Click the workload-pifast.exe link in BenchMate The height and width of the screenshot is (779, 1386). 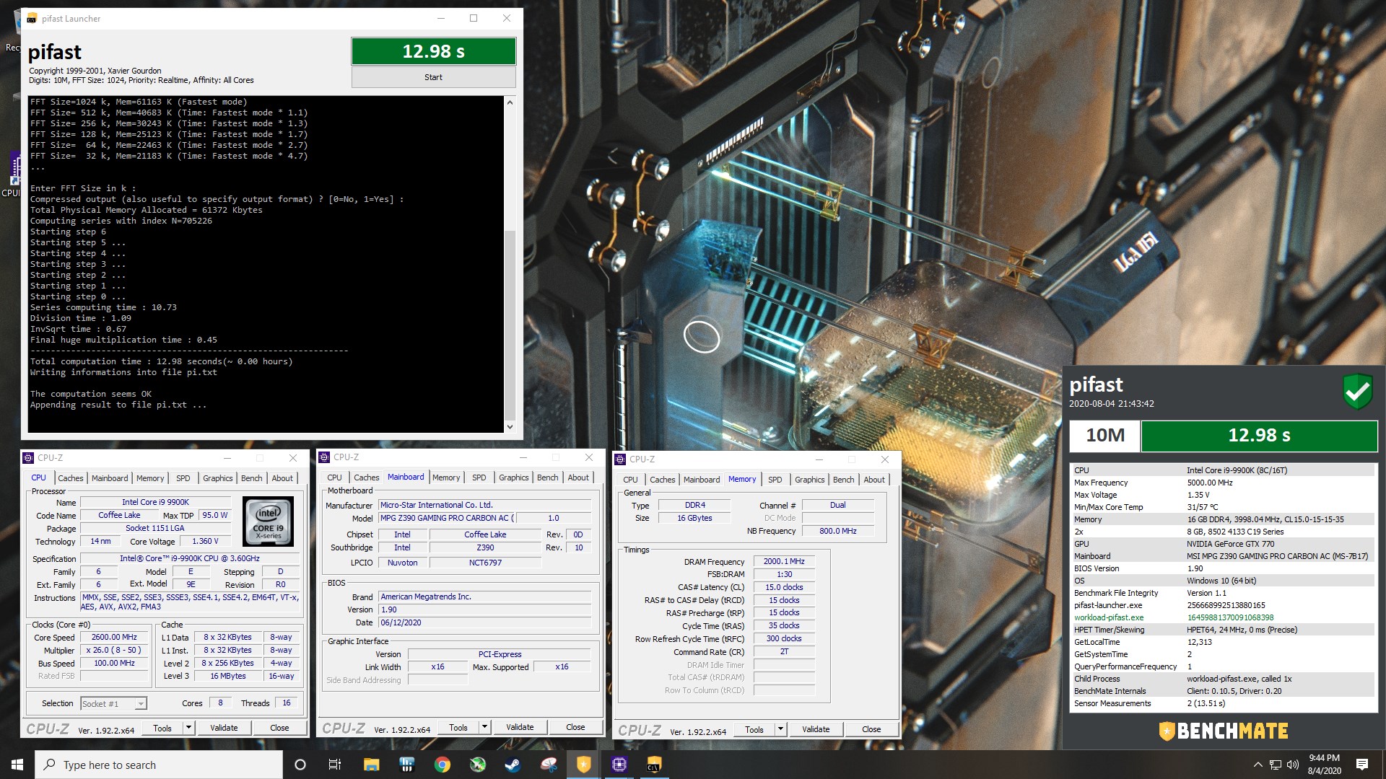[x=1109, y=617]
